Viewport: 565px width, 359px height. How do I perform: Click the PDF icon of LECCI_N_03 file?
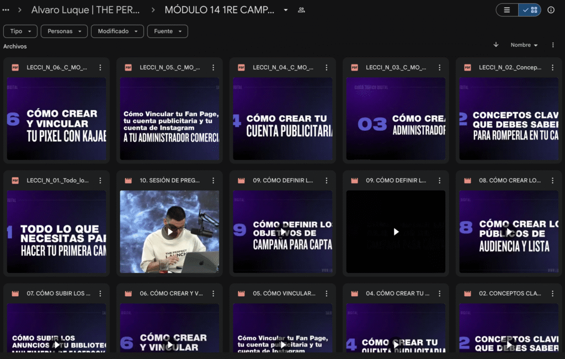[x=355, y=67]
